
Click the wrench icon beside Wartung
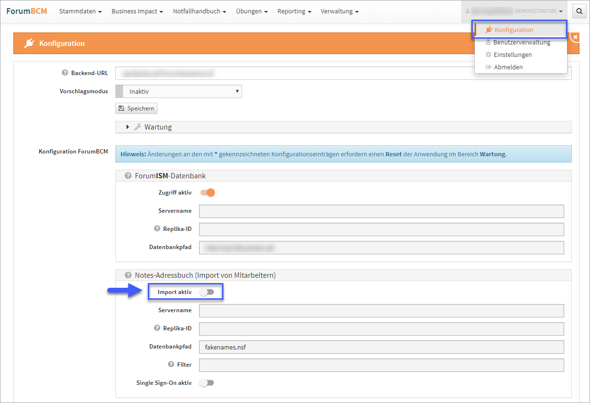point(137,127)
